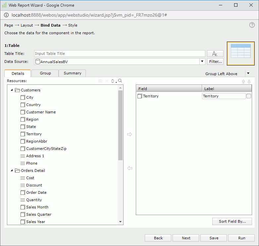The height and width of the screenshot is (246, 259).
Task: Select the City field in Customers
Action: (x=29, y=97)
